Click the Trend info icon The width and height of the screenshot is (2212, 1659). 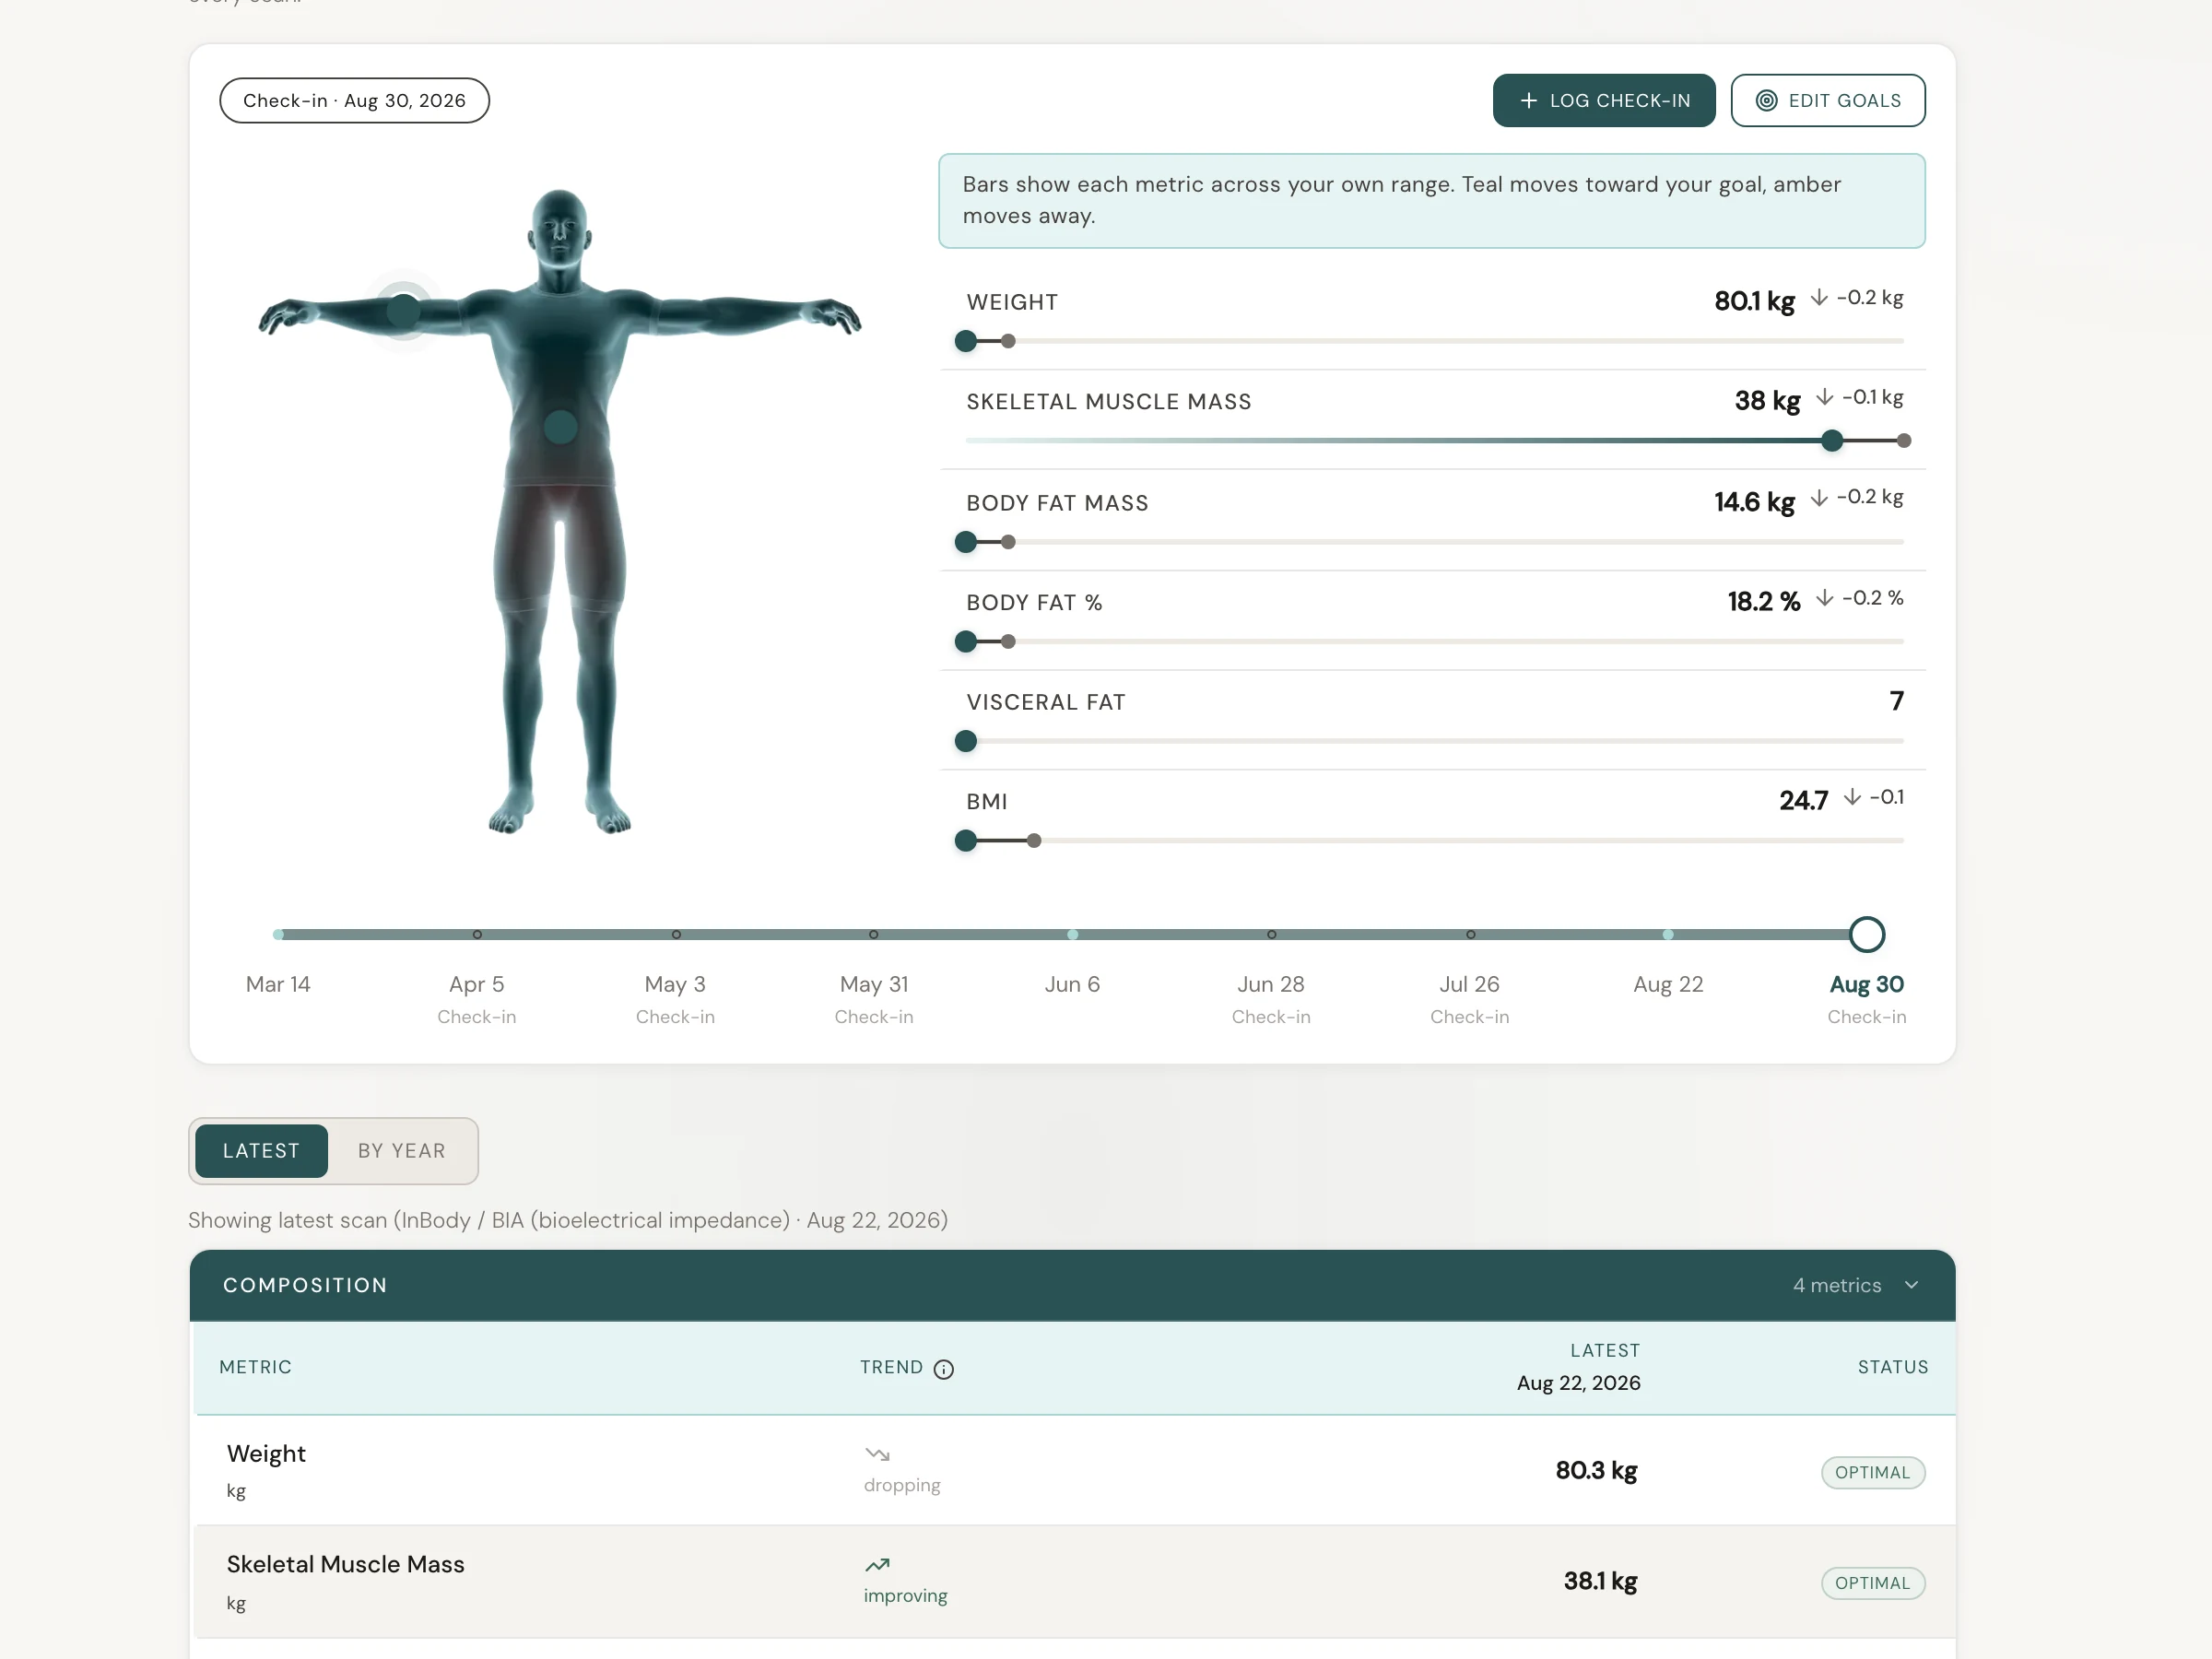[x=943, y=1368]
